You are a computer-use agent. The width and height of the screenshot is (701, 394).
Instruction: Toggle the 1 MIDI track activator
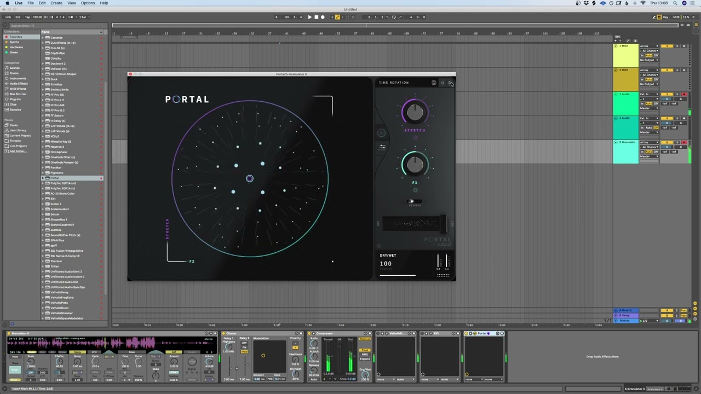coord(667,46)
